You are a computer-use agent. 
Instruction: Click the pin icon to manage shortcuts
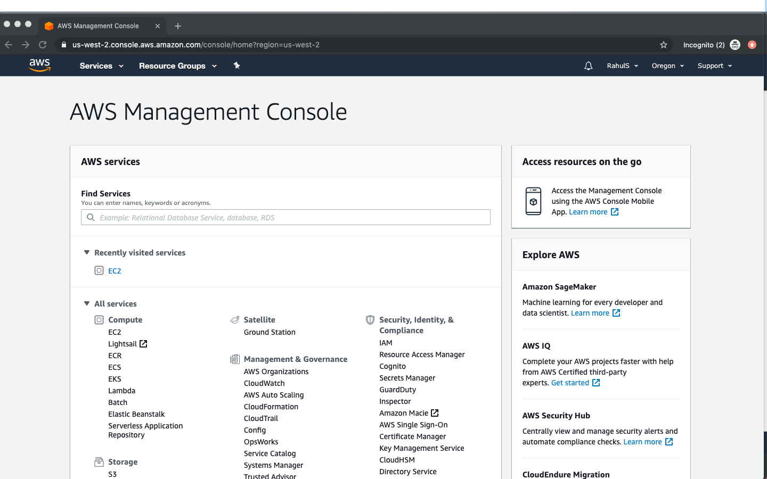[236, 65]
